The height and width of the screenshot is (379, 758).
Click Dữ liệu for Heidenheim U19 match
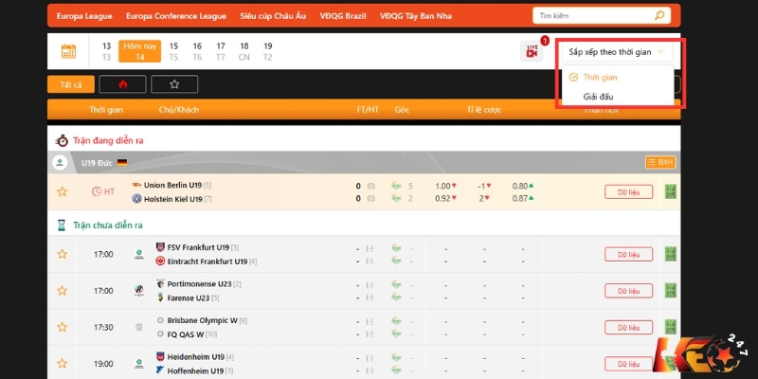(x=628, y=364)
